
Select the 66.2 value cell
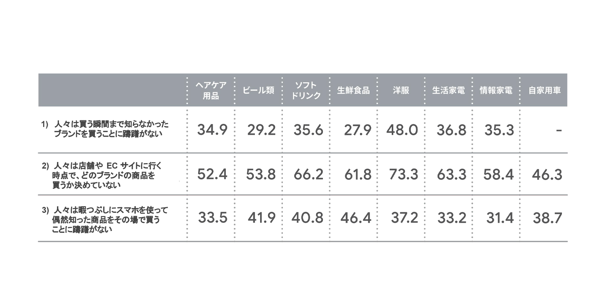[308, 175]
